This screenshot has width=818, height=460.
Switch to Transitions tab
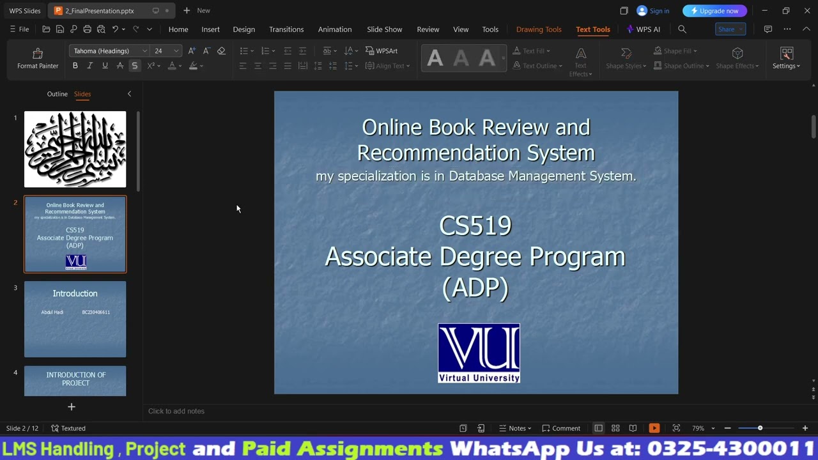click(x=286, y=29)
